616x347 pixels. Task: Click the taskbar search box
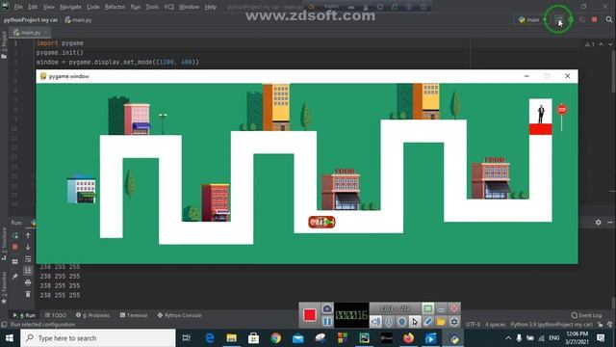[x=98, y=338]
